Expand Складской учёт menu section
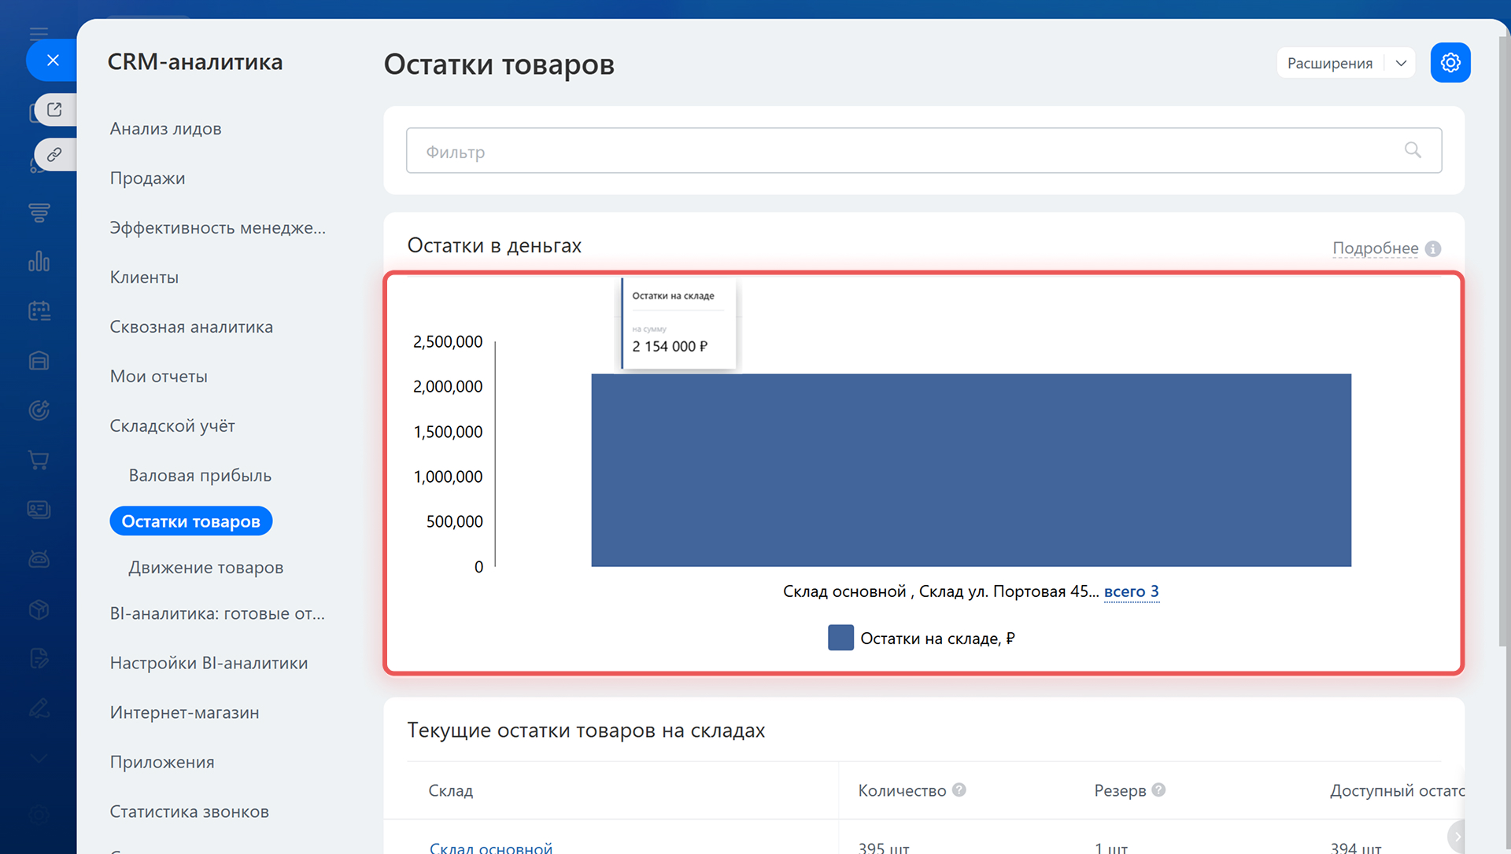The height and width of the screenshot is (854, 1511). tap(172, 425)
